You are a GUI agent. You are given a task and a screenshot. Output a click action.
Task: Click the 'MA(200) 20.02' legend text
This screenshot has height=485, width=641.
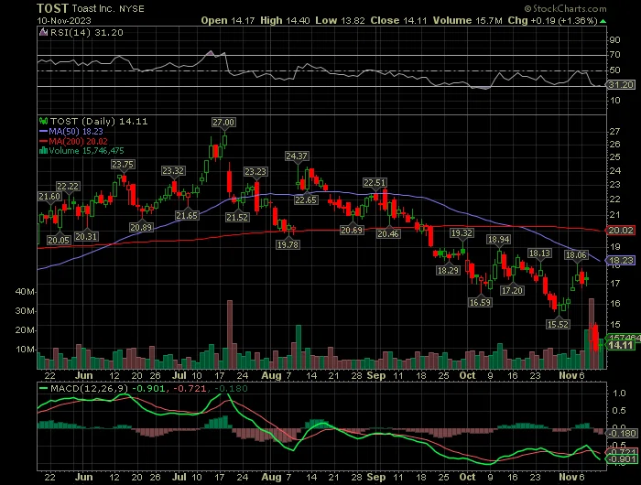pyautogui.click(x=79, y=141)
